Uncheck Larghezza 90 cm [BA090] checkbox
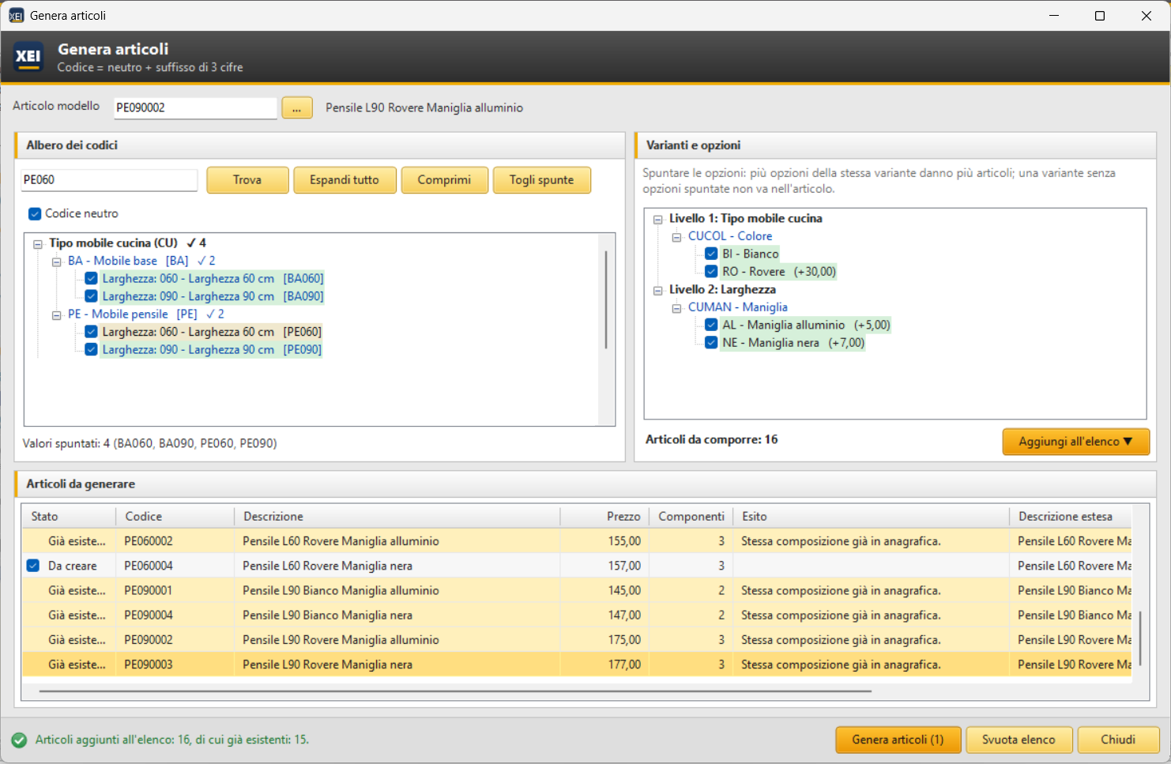This screenshot has height=764, width=1171. [x=92, y=296]
